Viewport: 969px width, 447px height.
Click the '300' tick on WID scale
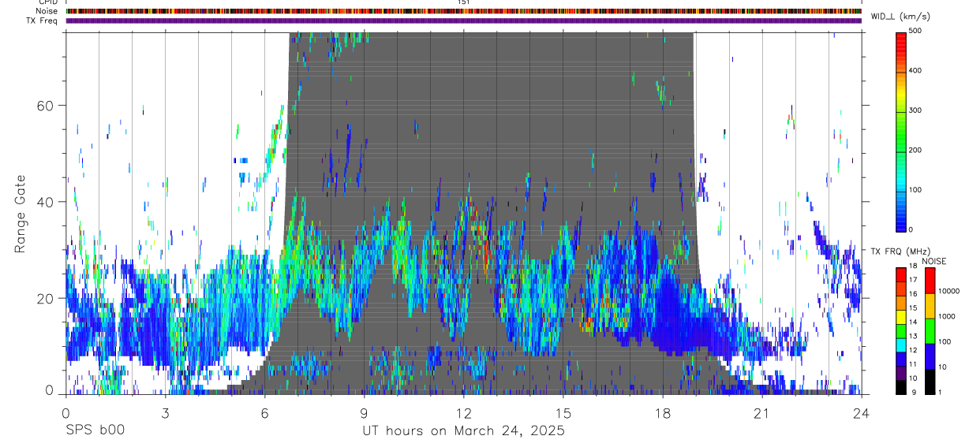tap(915, 110)
